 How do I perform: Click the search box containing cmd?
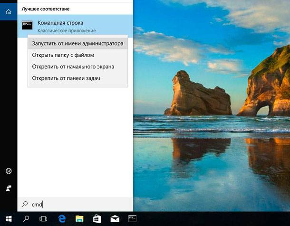click(75, 204)
